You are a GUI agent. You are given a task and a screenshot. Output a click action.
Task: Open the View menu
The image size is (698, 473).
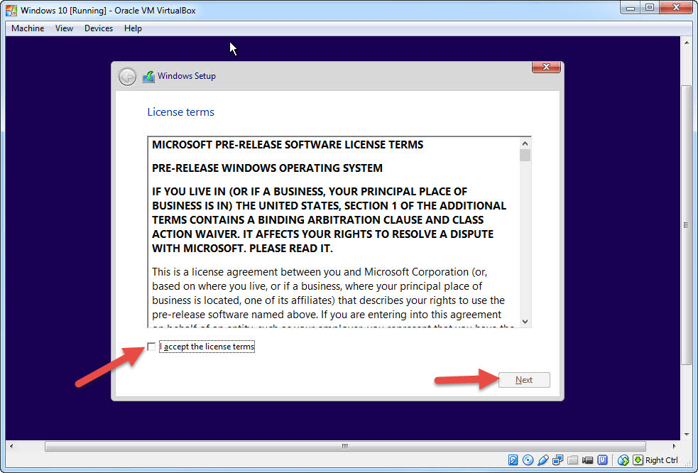[64, 28]
